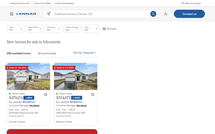Favorite the $479,123 home heart icon
Image resolution: width=215 pixels, height=134 pixels.
46,94
